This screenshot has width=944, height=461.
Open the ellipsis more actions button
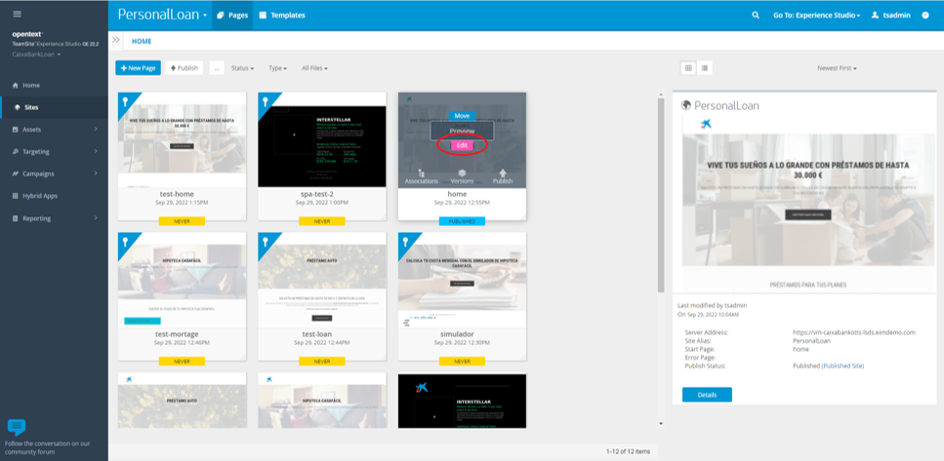pos(217,68)
